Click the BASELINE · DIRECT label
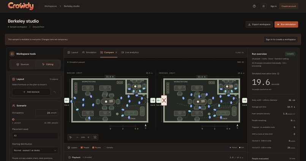This screenshot has width=306, height=161. (74, 73)
